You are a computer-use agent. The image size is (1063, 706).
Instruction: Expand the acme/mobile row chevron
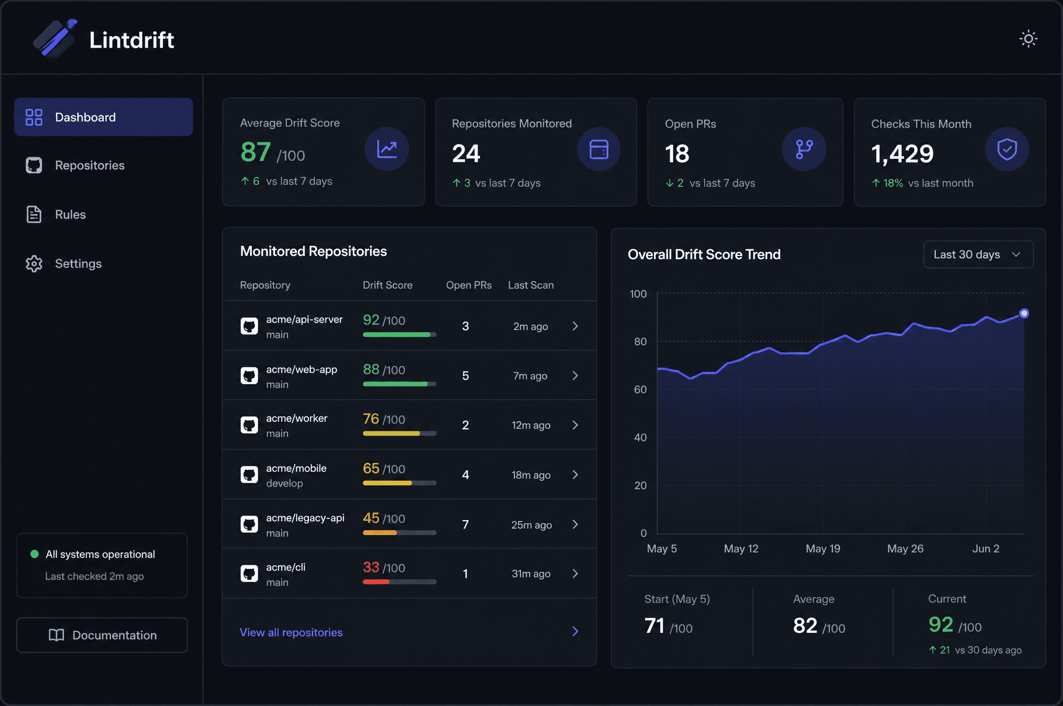[575, 474]
